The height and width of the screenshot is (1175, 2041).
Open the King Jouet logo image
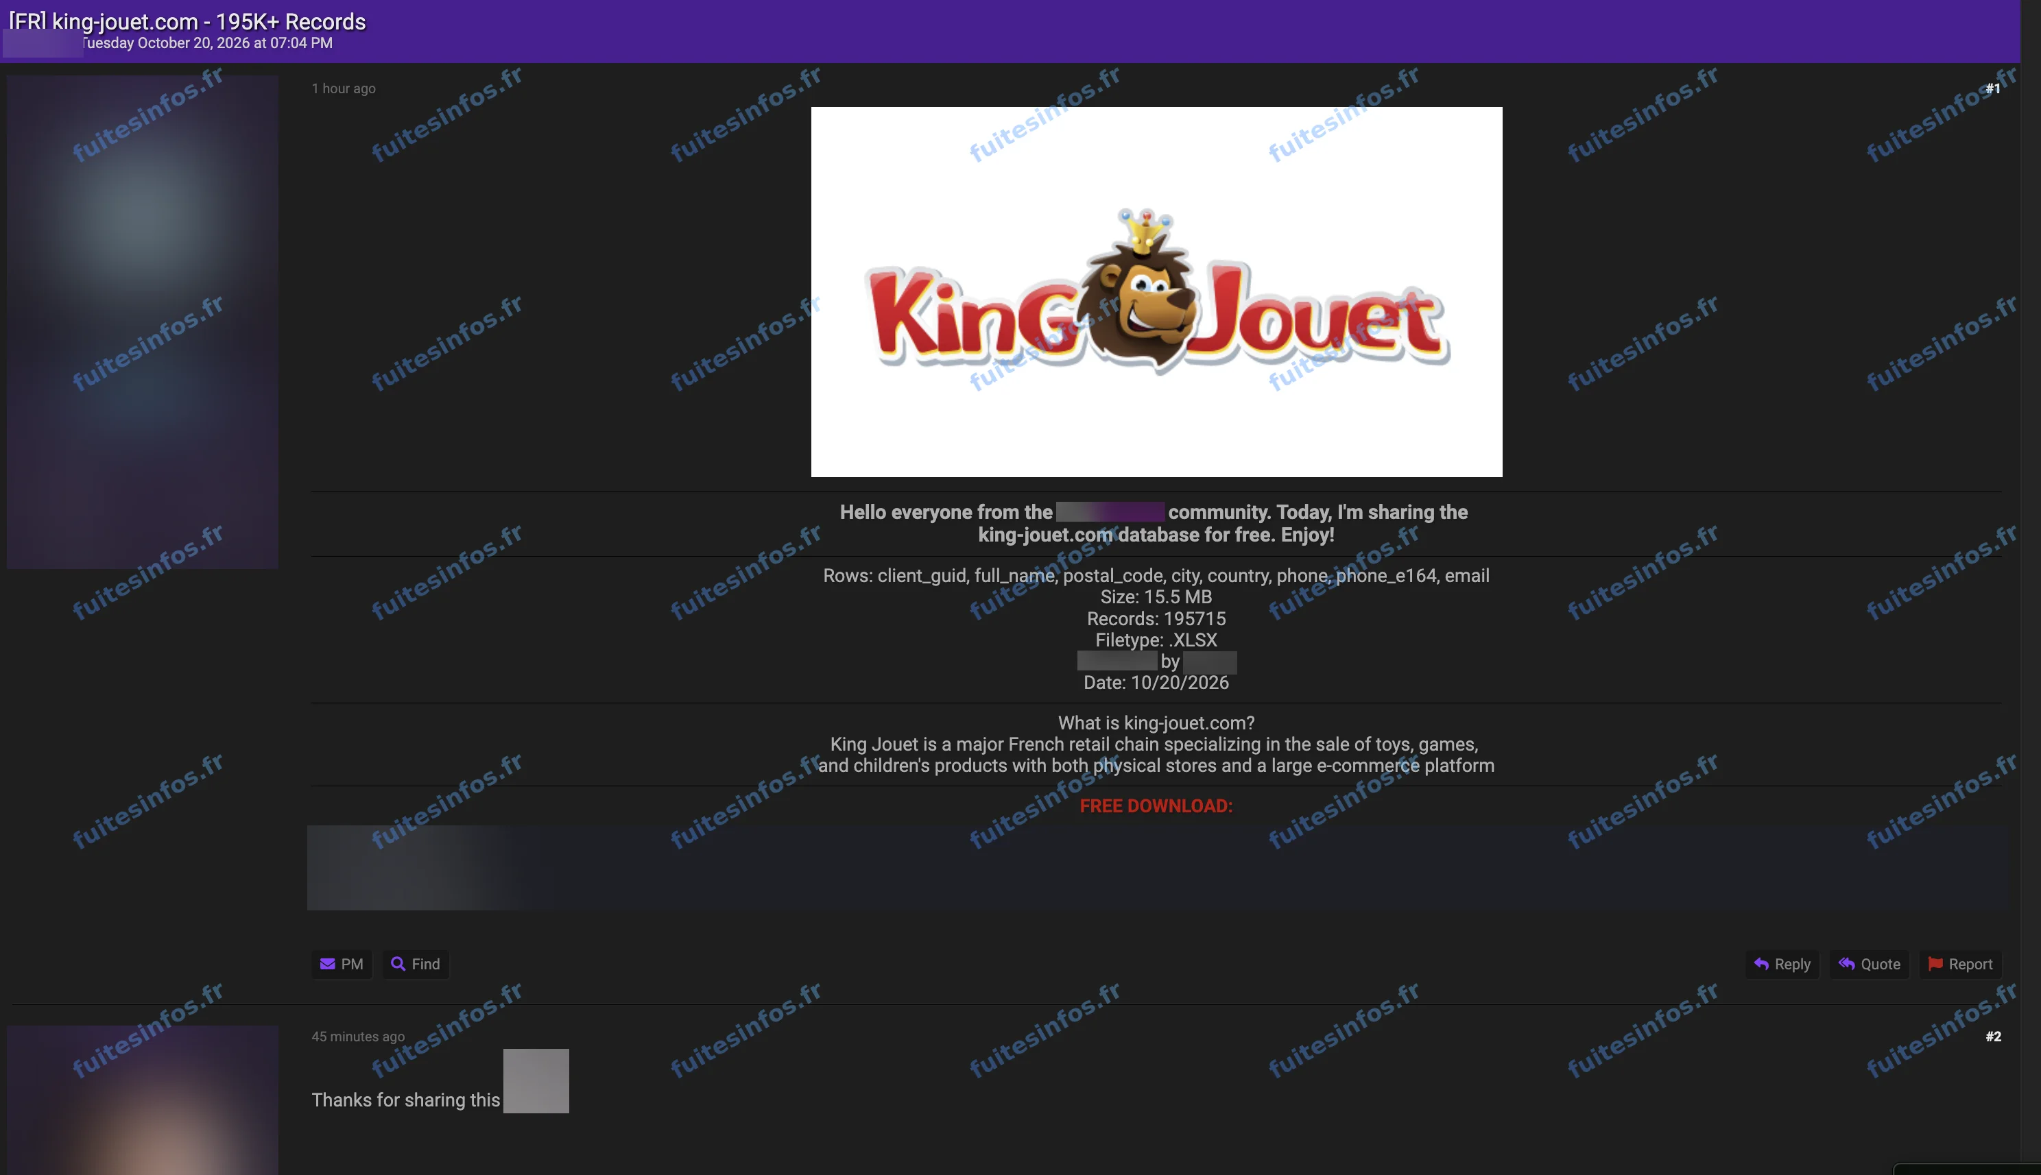[1156, 291]
